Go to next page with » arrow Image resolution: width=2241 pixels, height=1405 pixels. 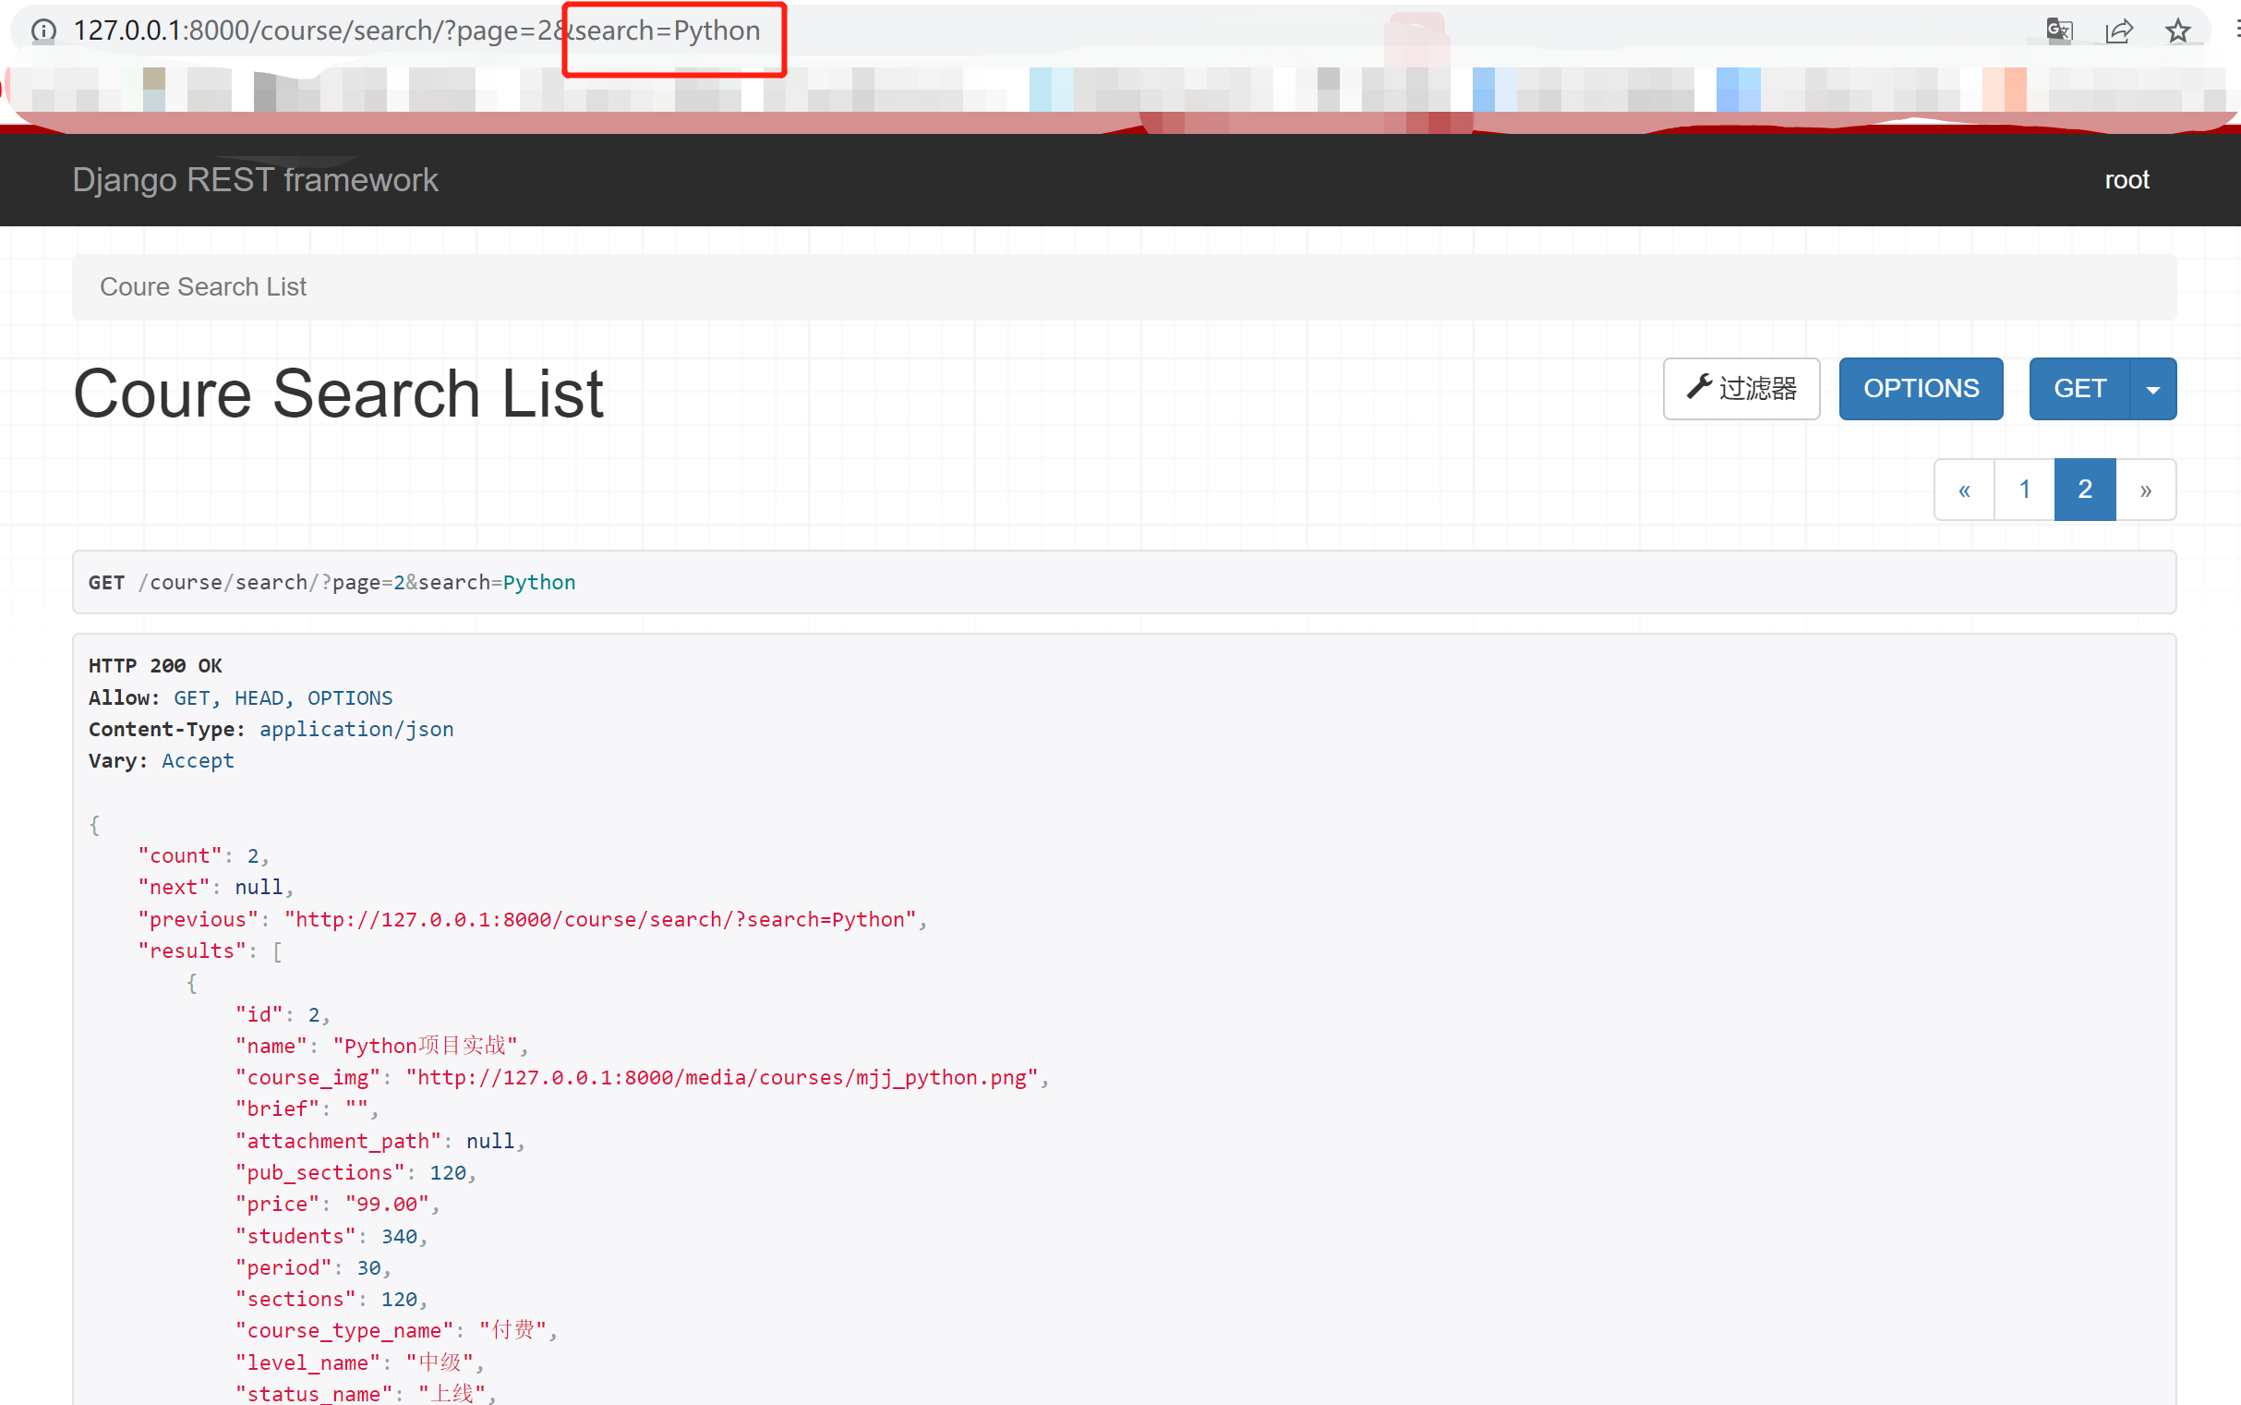(x=2145, y=490)
